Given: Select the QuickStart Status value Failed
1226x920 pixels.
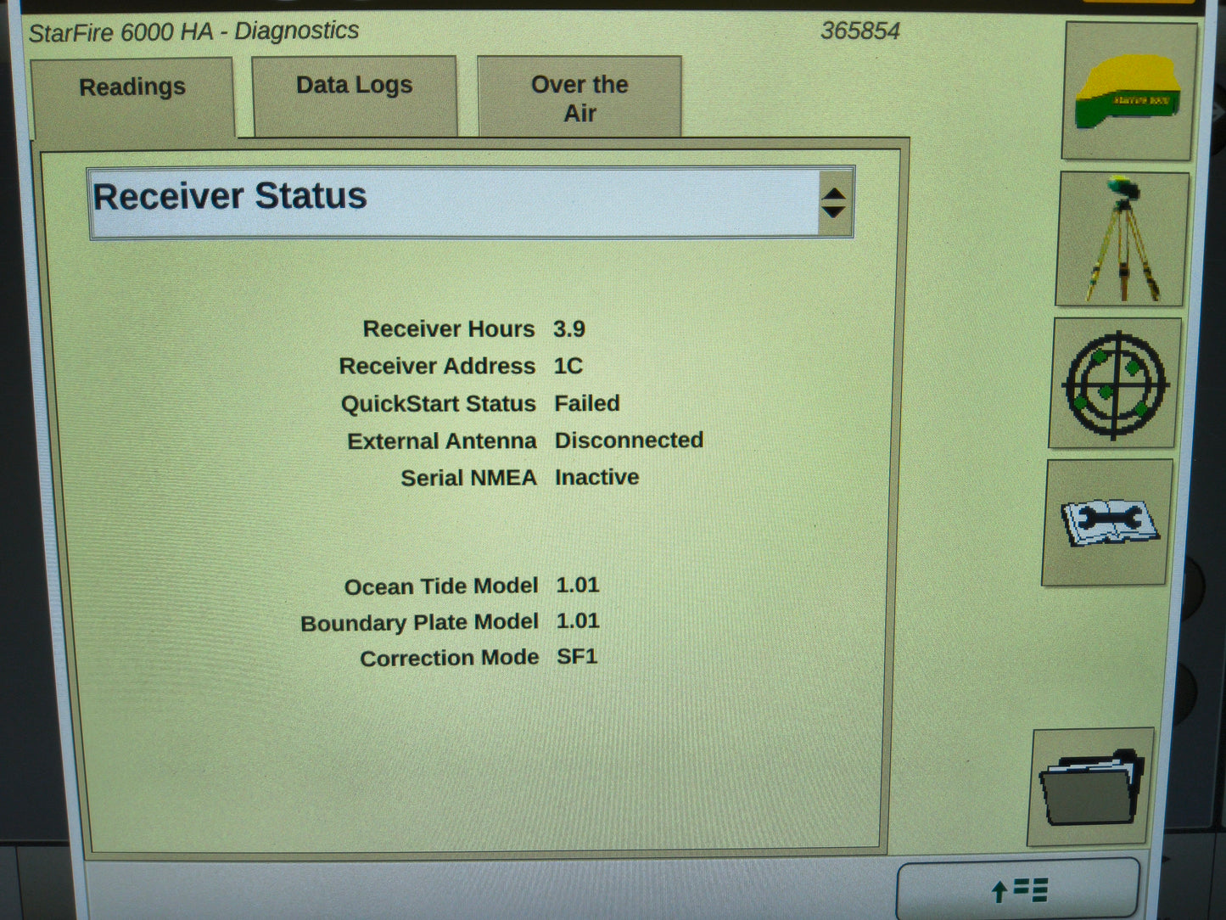Looking at the screenshot, I should click(x=587, y=403).
